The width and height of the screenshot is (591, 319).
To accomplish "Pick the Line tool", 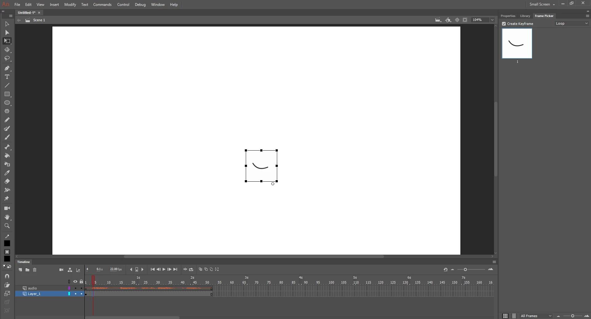I will (x=7, y=85).
